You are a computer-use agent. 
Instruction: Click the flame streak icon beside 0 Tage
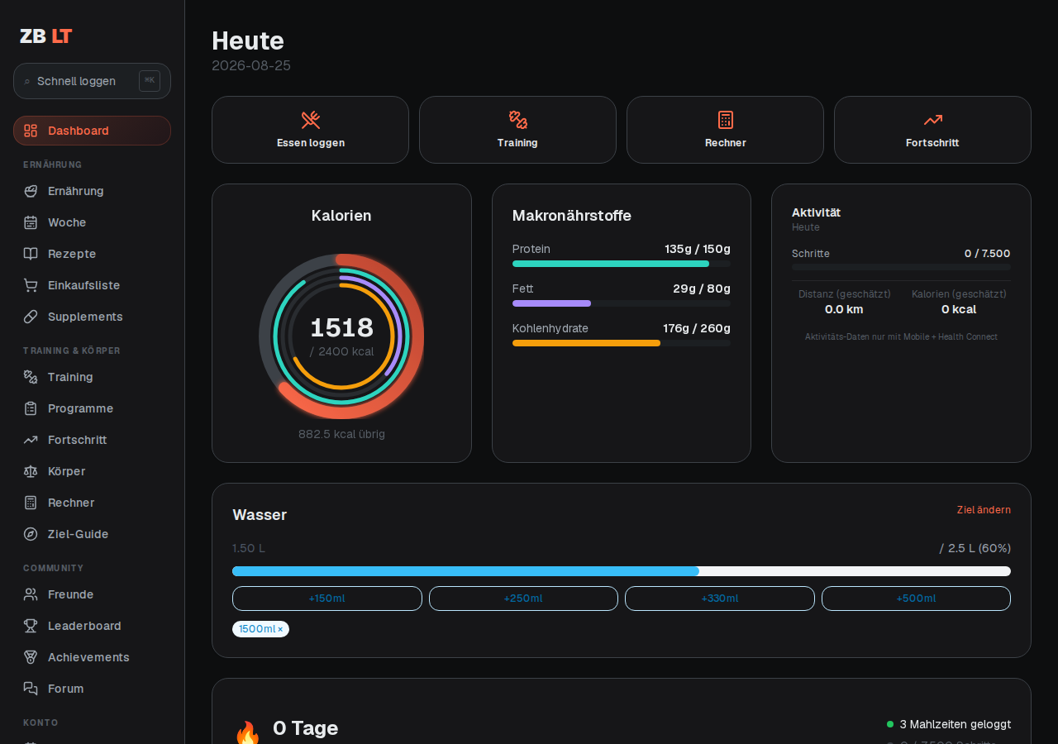[247, 732]
